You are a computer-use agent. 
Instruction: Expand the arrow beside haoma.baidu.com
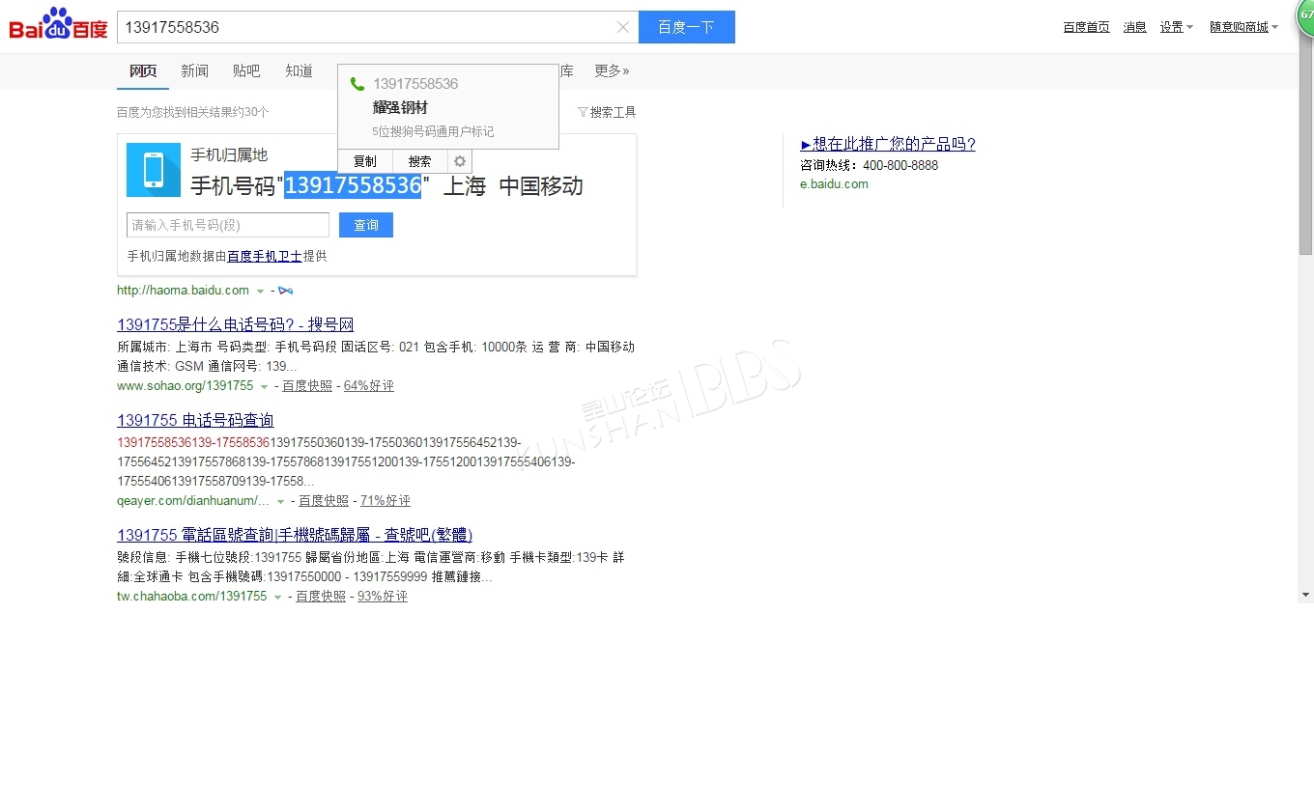[260, 292]
